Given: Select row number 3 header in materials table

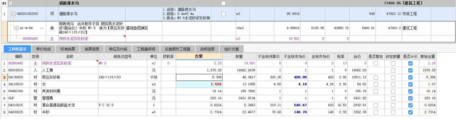Looking at the screenshot, I should pyautogui.click(x=4, y=77).
